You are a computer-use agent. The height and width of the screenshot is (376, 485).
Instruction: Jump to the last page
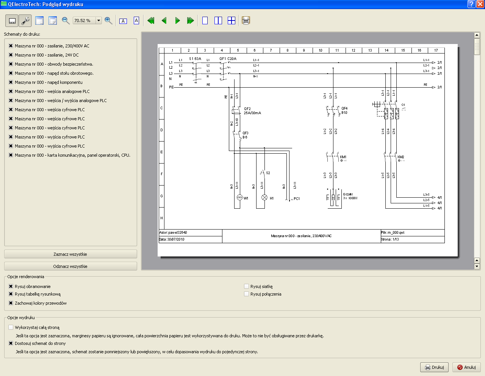(191, 20)
